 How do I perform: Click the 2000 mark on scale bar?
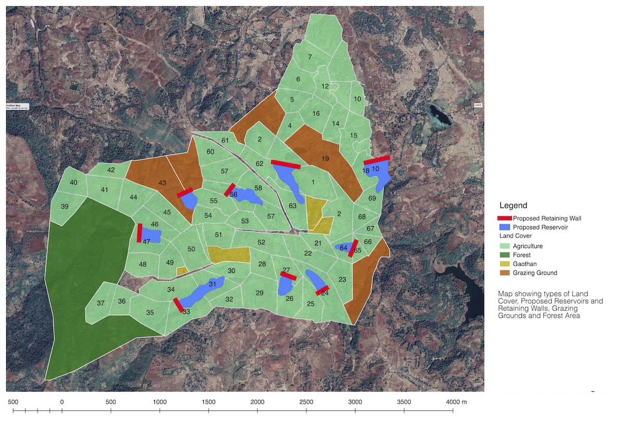pos(257,402)
